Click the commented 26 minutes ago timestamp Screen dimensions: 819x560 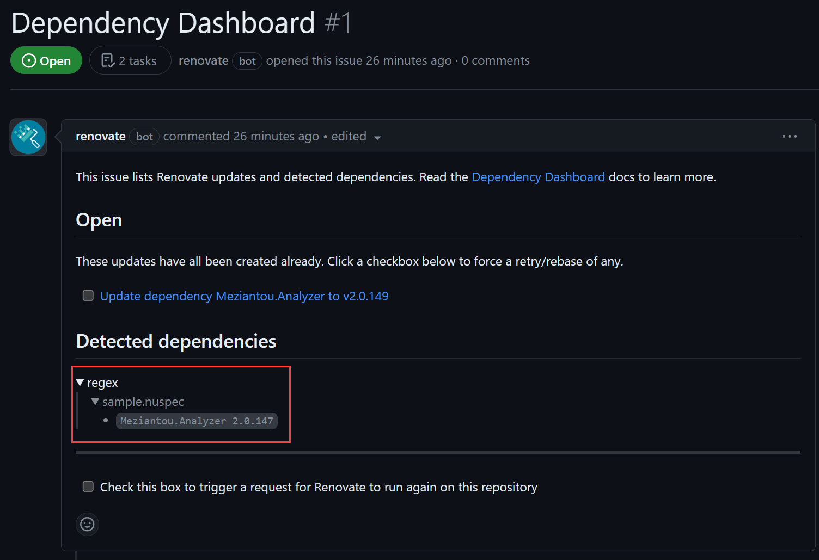241,136
